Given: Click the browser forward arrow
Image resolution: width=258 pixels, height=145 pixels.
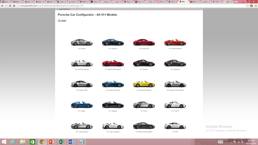Looking at the screenshot, I should click(x=6, y=5).
